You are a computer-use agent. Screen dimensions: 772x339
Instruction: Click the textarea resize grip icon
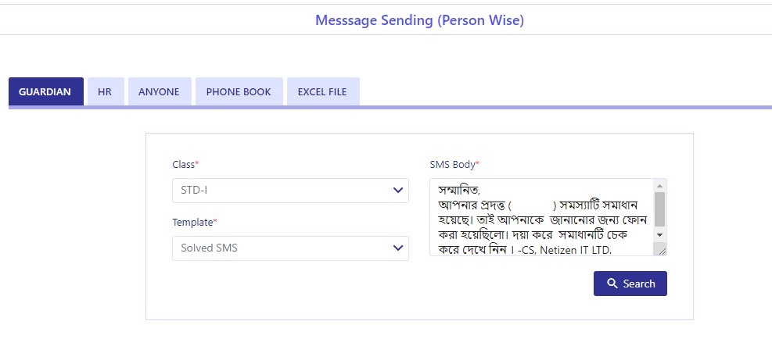[662, 251]
